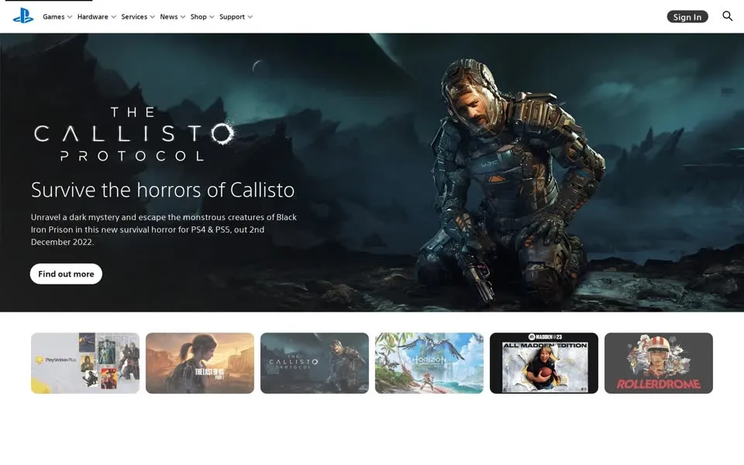Expand the Hardware dropdown chevron
This screenshot has width=744, height=465.
(x=113, y=17)
